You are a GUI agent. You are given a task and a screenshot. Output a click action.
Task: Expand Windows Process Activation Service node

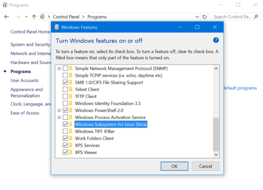[x=59, y=117]
